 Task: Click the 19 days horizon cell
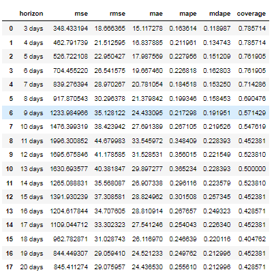pos(31,254)
